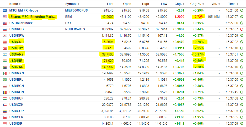246x127 pixels.
Task: Click the Chile flag next to USD/CLP
Action: click(x=5, y=118)
